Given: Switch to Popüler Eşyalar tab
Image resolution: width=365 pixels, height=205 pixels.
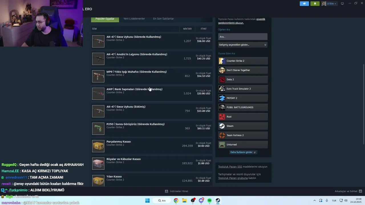Looking at the screenshot, I should (105, 19).
